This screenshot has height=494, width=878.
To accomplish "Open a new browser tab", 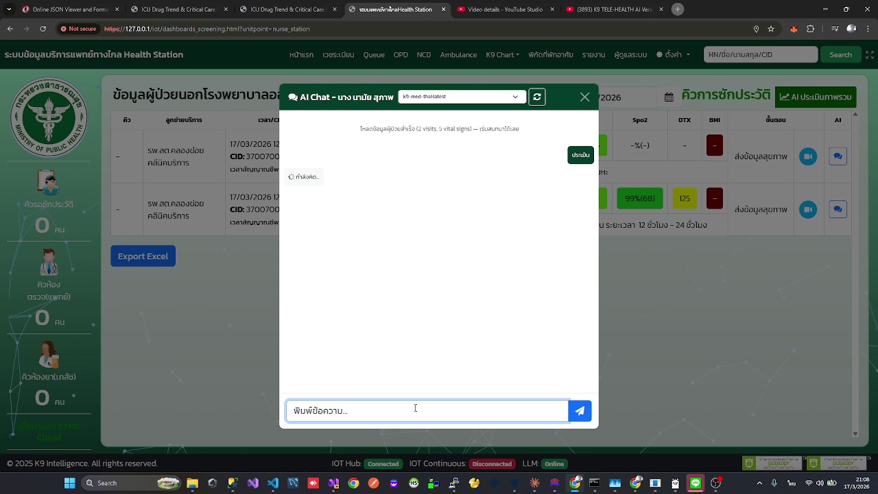I will click(x=678, y=10).
